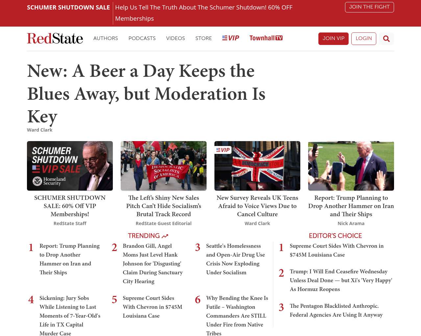Open 60% Off VIP Memberships article title
This screenshot has width=421, height=336.
point(70,206)
